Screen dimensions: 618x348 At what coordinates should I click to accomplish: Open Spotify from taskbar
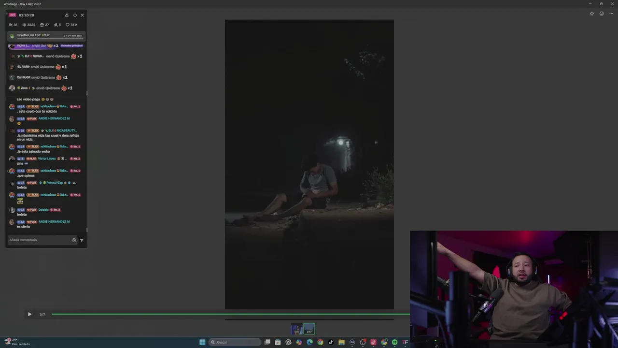394,342
